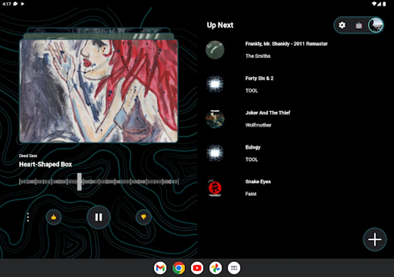Click the "Dead Sara" artist label
This screenshot has height=277, width=394.
(28, 156)
